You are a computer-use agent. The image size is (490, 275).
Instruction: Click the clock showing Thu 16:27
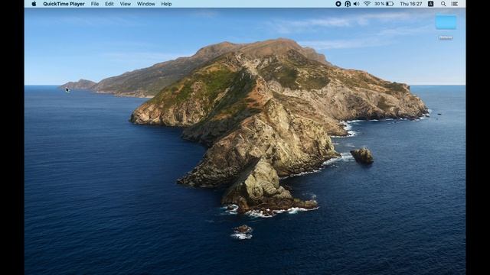(411, 4)
